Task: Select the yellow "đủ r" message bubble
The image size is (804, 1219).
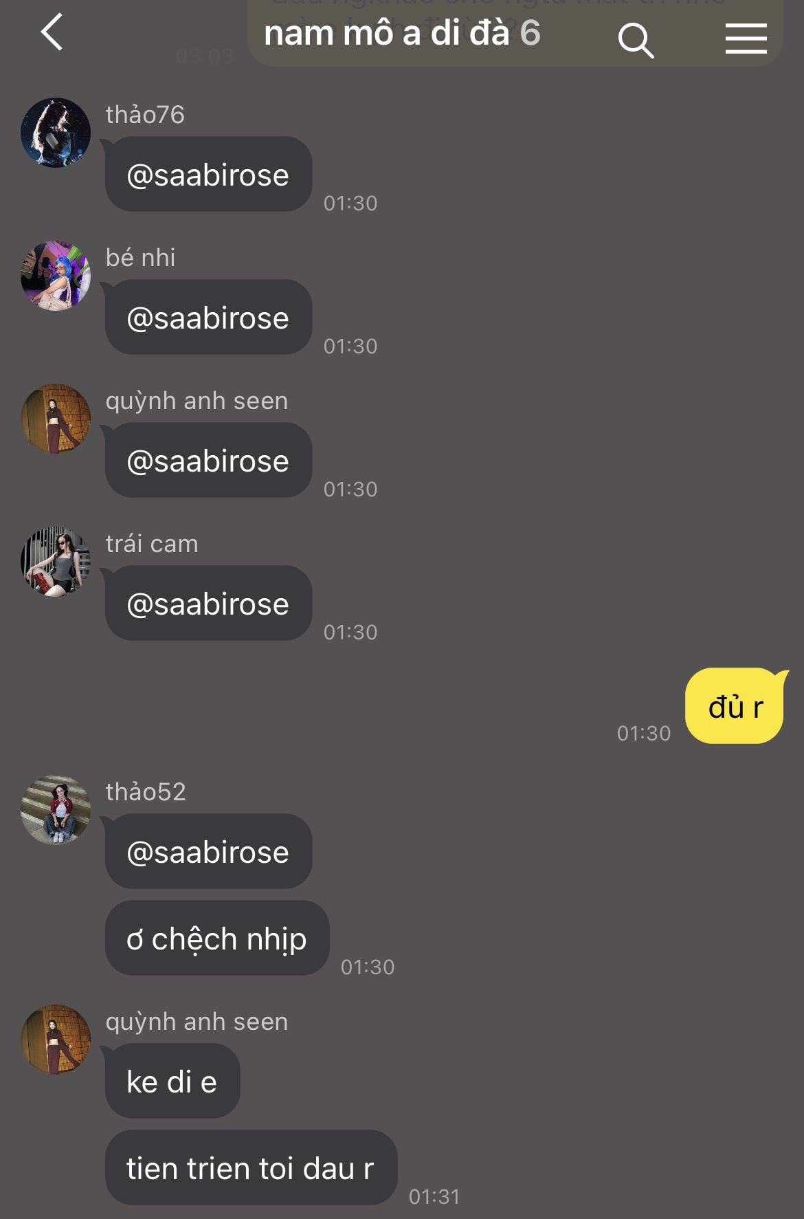Action: (x=735, y=706)
